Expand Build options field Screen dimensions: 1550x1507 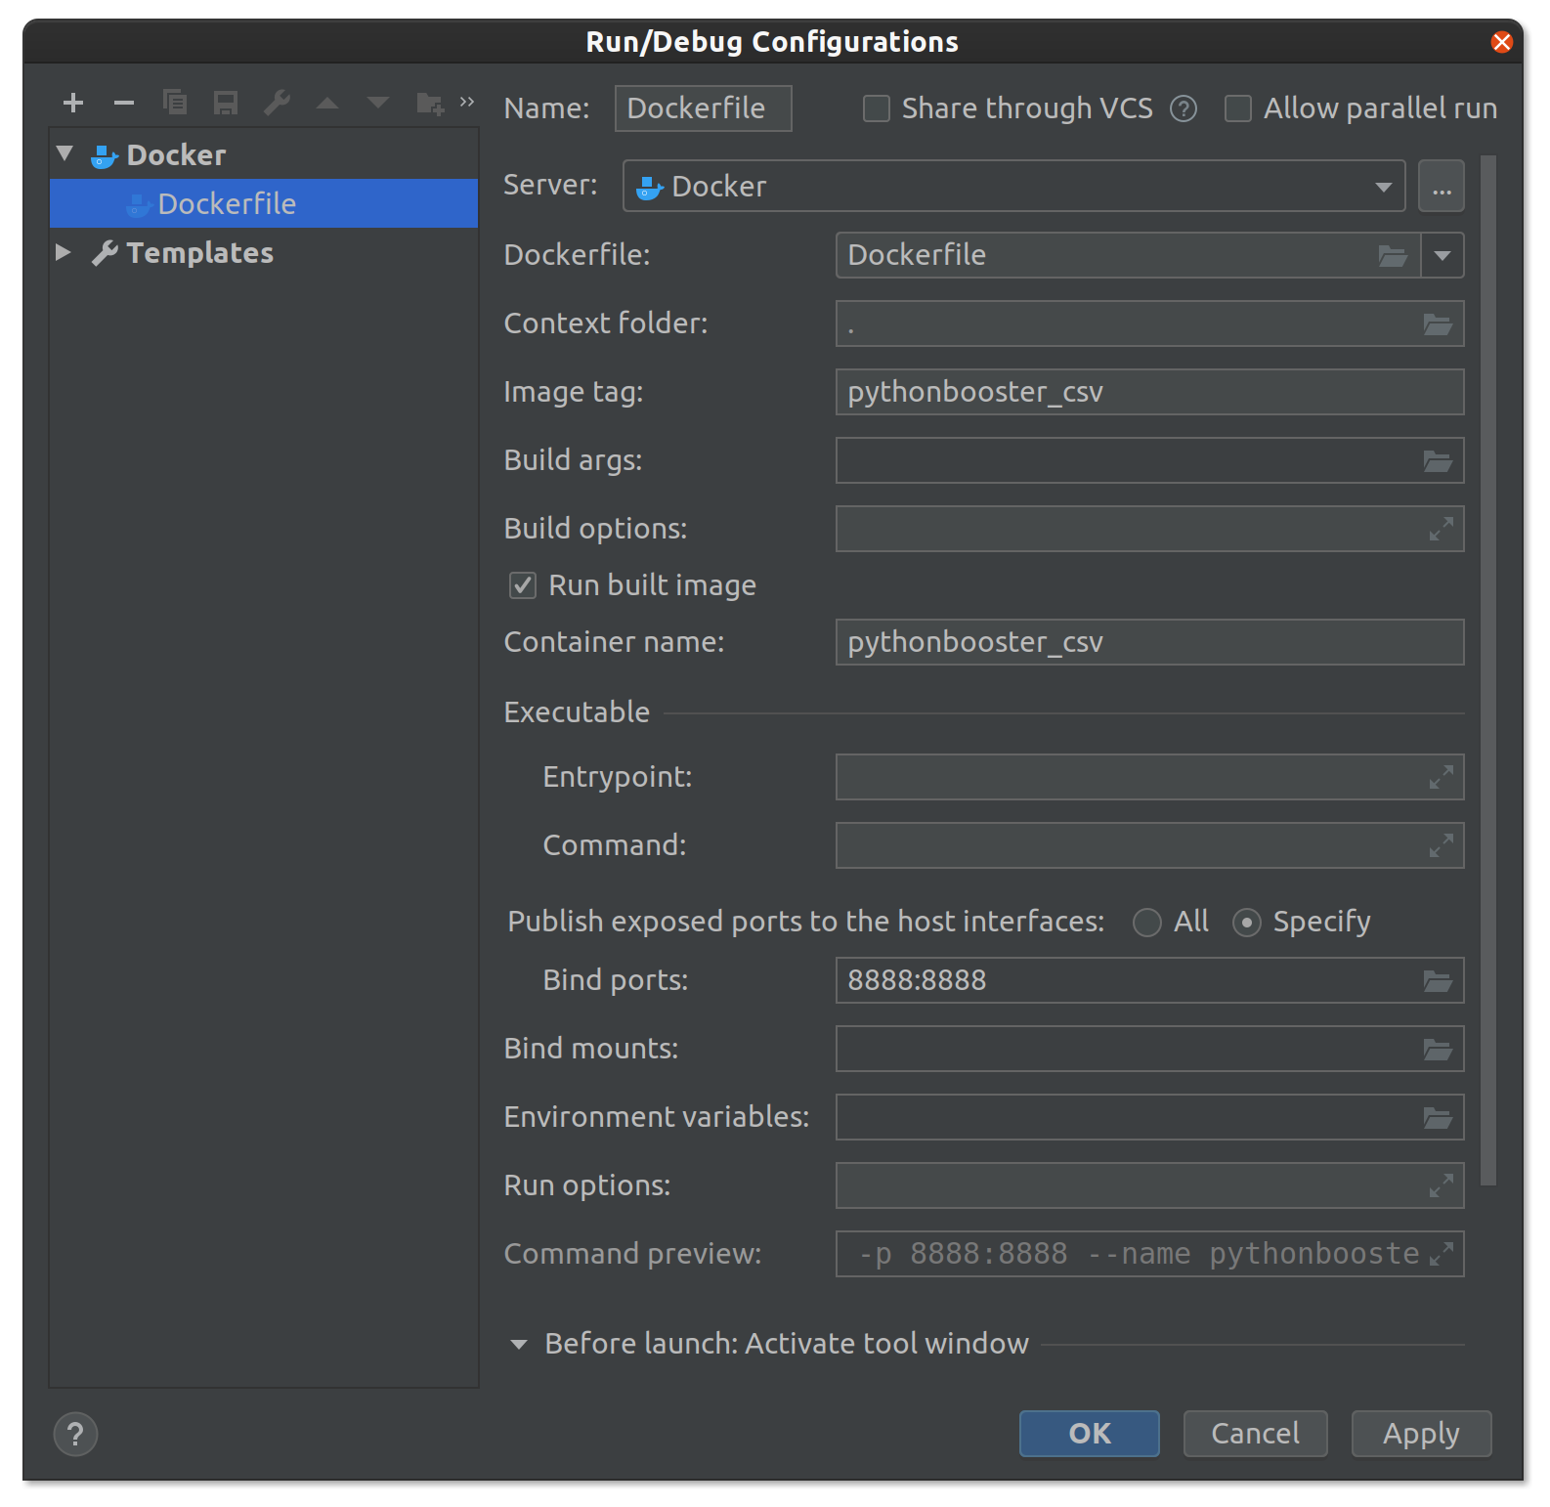[1442, 530]
